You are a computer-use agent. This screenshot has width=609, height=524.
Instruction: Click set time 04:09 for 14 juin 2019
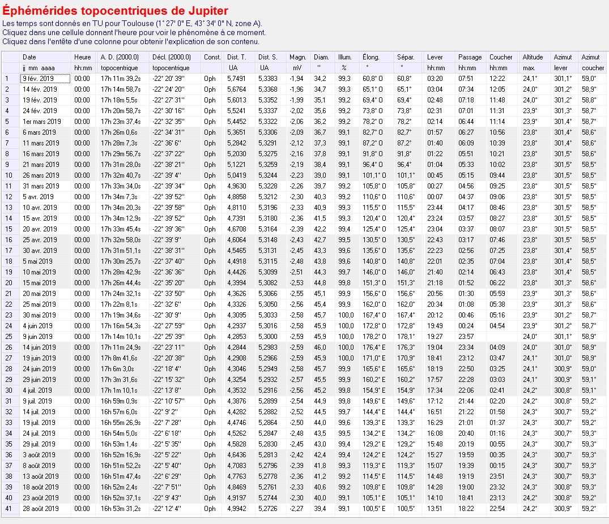click(x=497, y=347)
